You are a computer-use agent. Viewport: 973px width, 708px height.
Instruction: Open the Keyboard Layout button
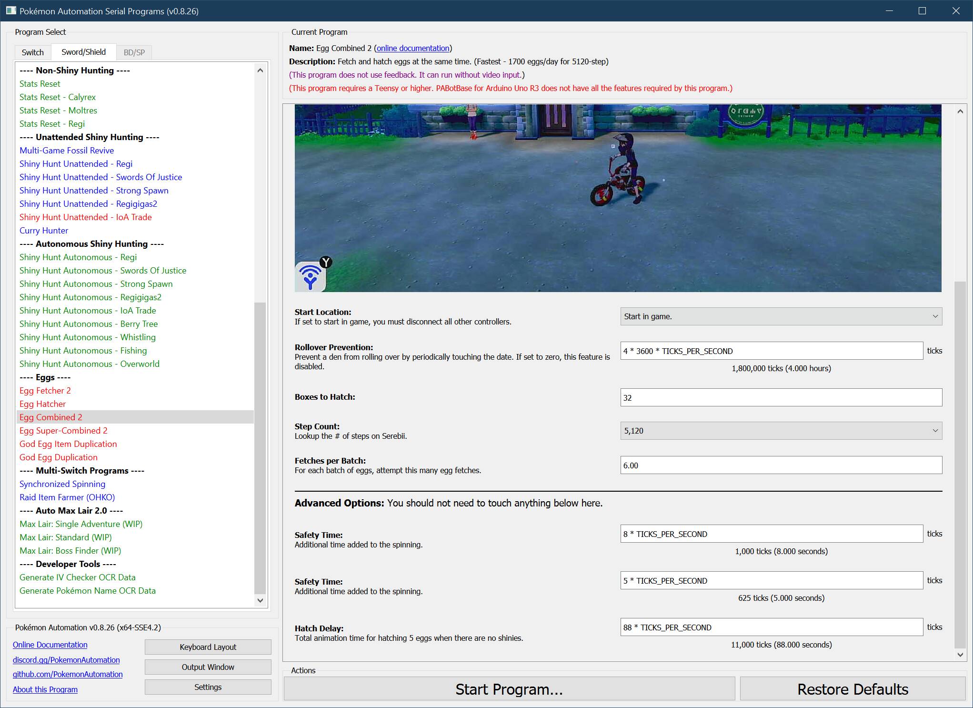(x=208, y=647)
